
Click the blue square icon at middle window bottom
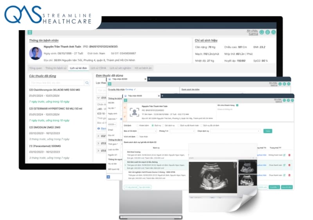[x=108, y=177]
